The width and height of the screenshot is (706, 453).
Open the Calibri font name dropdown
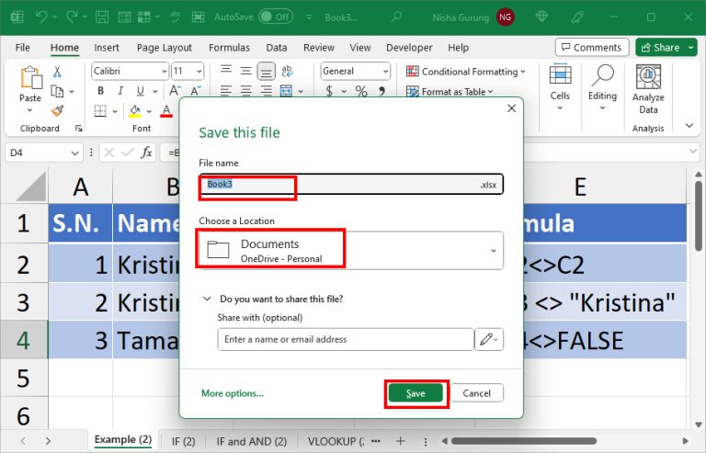[164, 71]
